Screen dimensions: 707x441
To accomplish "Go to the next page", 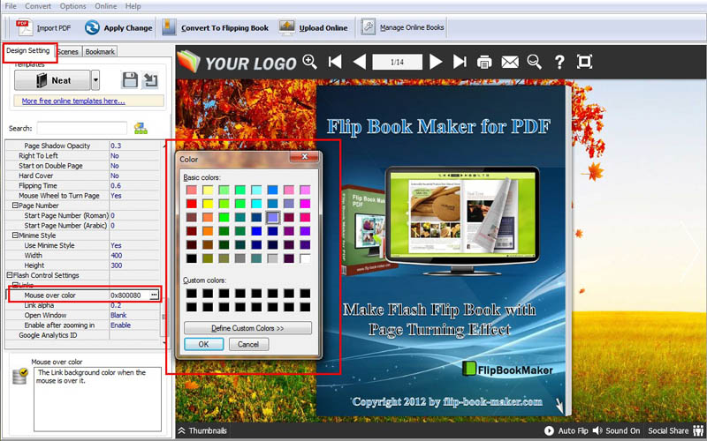I will point(436,62).
